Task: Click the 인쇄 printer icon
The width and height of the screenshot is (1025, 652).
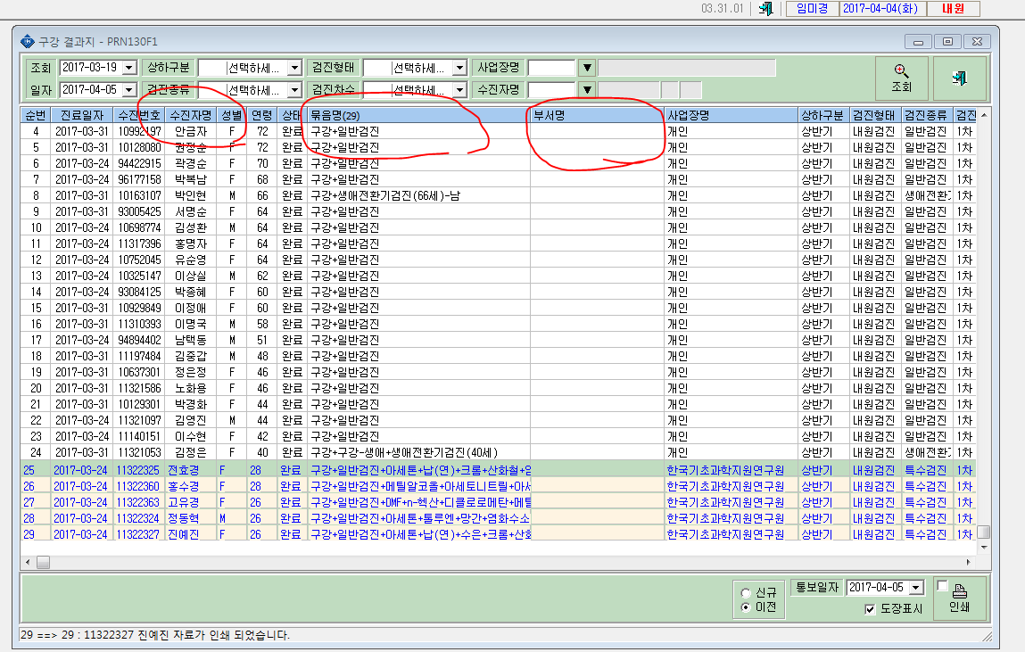Action: point(959,598)
